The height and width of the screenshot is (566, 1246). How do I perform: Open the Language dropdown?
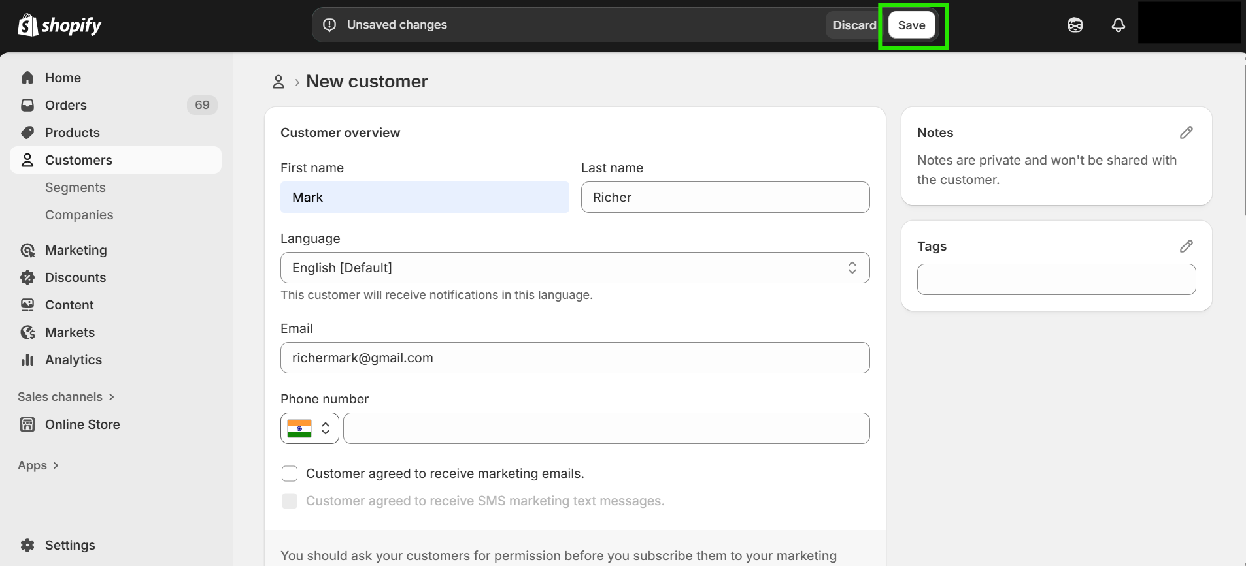tap(575, 268)
